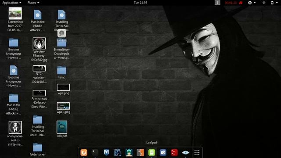Launch Burp Suite from the dock
281x158 pixels.
(x=140, y=153)
